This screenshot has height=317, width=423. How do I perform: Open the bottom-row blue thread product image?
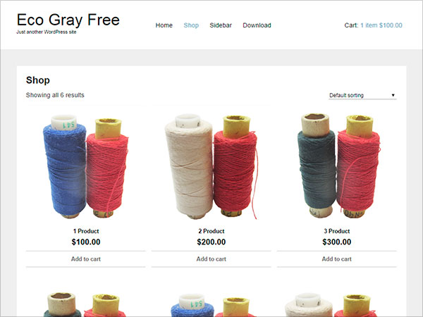point(211,304)
